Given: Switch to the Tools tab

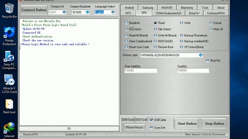Looking at the screenshot, I should [x=205, y=8].
